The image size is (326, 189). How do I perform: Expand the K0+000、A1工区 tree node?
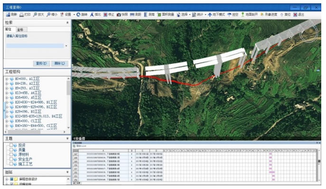pyautogui.click(x=7, y=79)
